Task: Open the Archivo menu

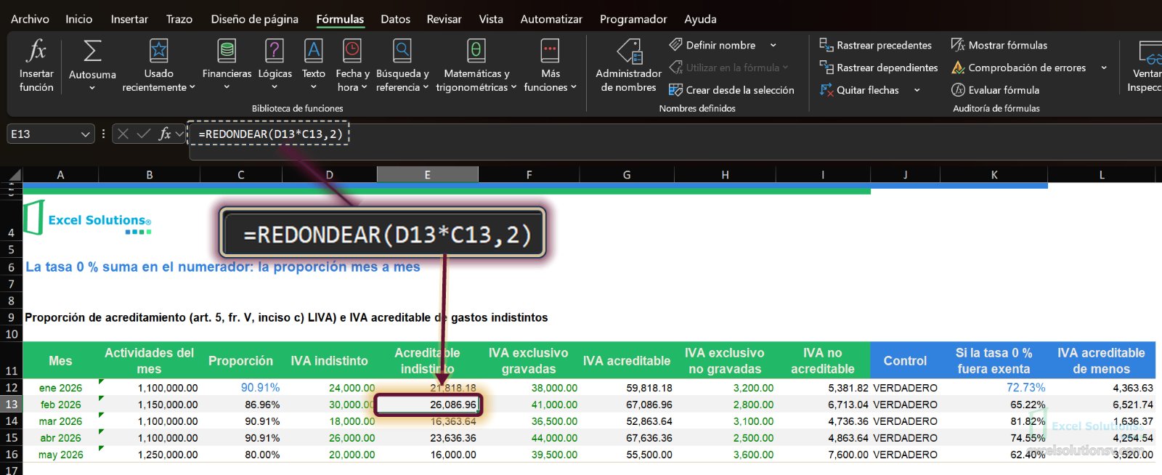Action: coord(30,19)
